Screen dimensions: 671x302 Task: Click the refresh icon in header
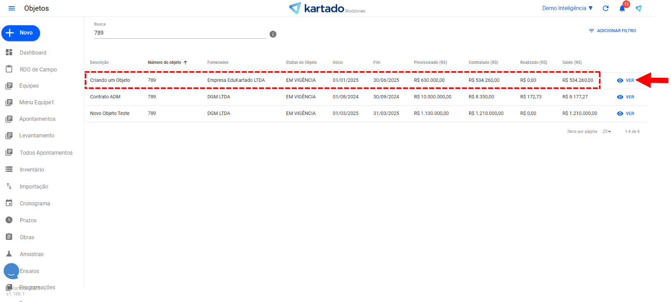(606, 8)
